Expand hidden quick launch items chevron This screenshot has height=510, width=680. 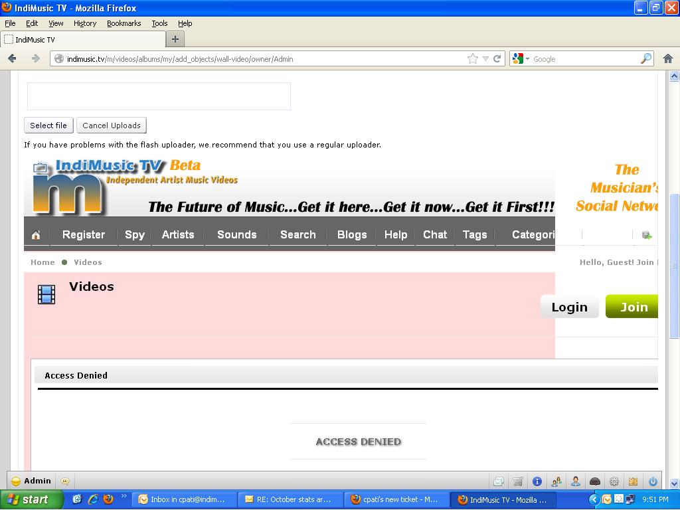pyautogui.click(x=124, y=497)
